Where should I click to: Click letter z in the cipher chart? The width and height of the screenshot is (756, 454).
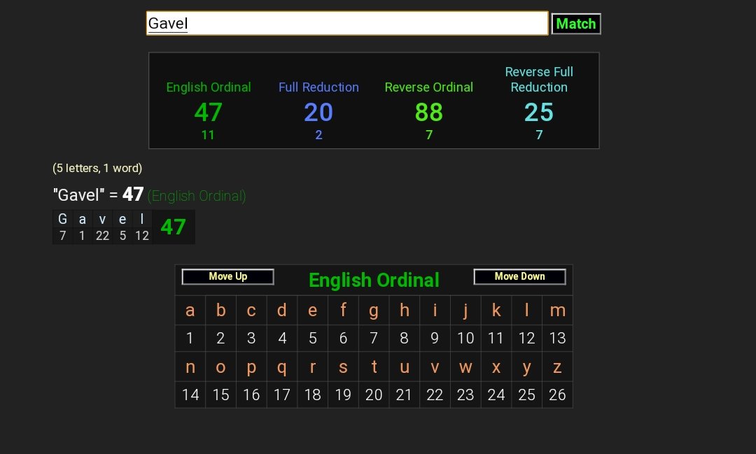tap(557, 367)
